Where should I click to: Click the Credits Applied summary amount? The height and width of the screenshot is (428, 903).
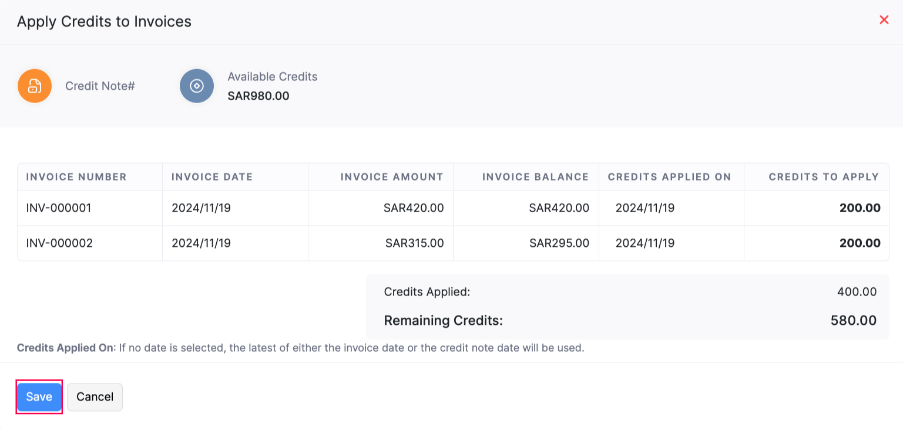point(857,291)
